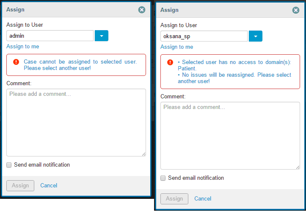
Task: Click error icon beside "Selected user has no access"
Action: (170, 62)
